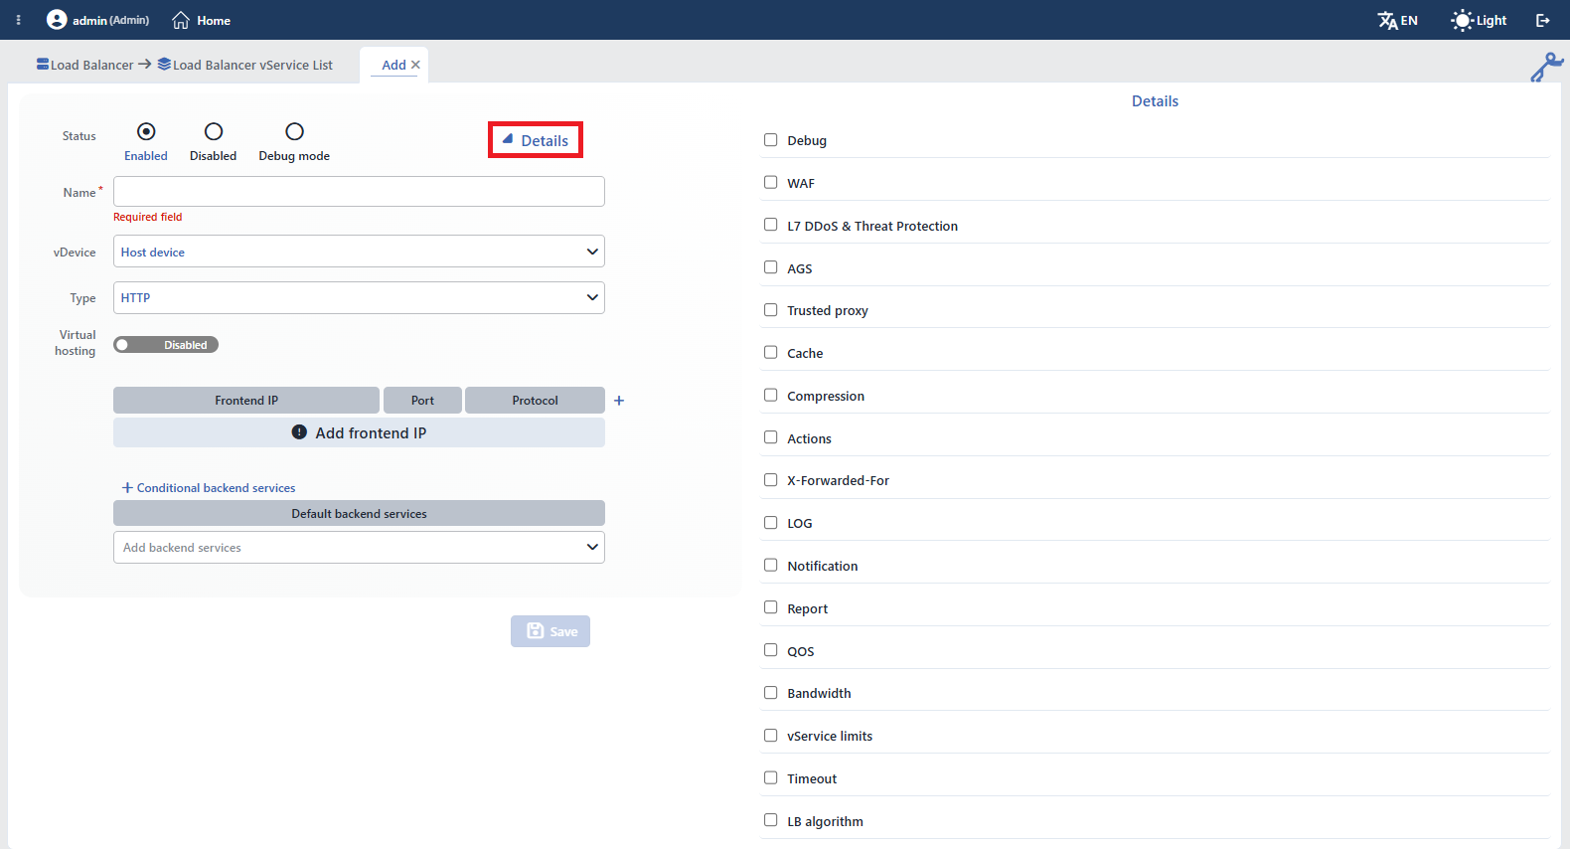Tick the X-Forwarded-For checkbox
1570x849 pixels.
click(770, 480)
